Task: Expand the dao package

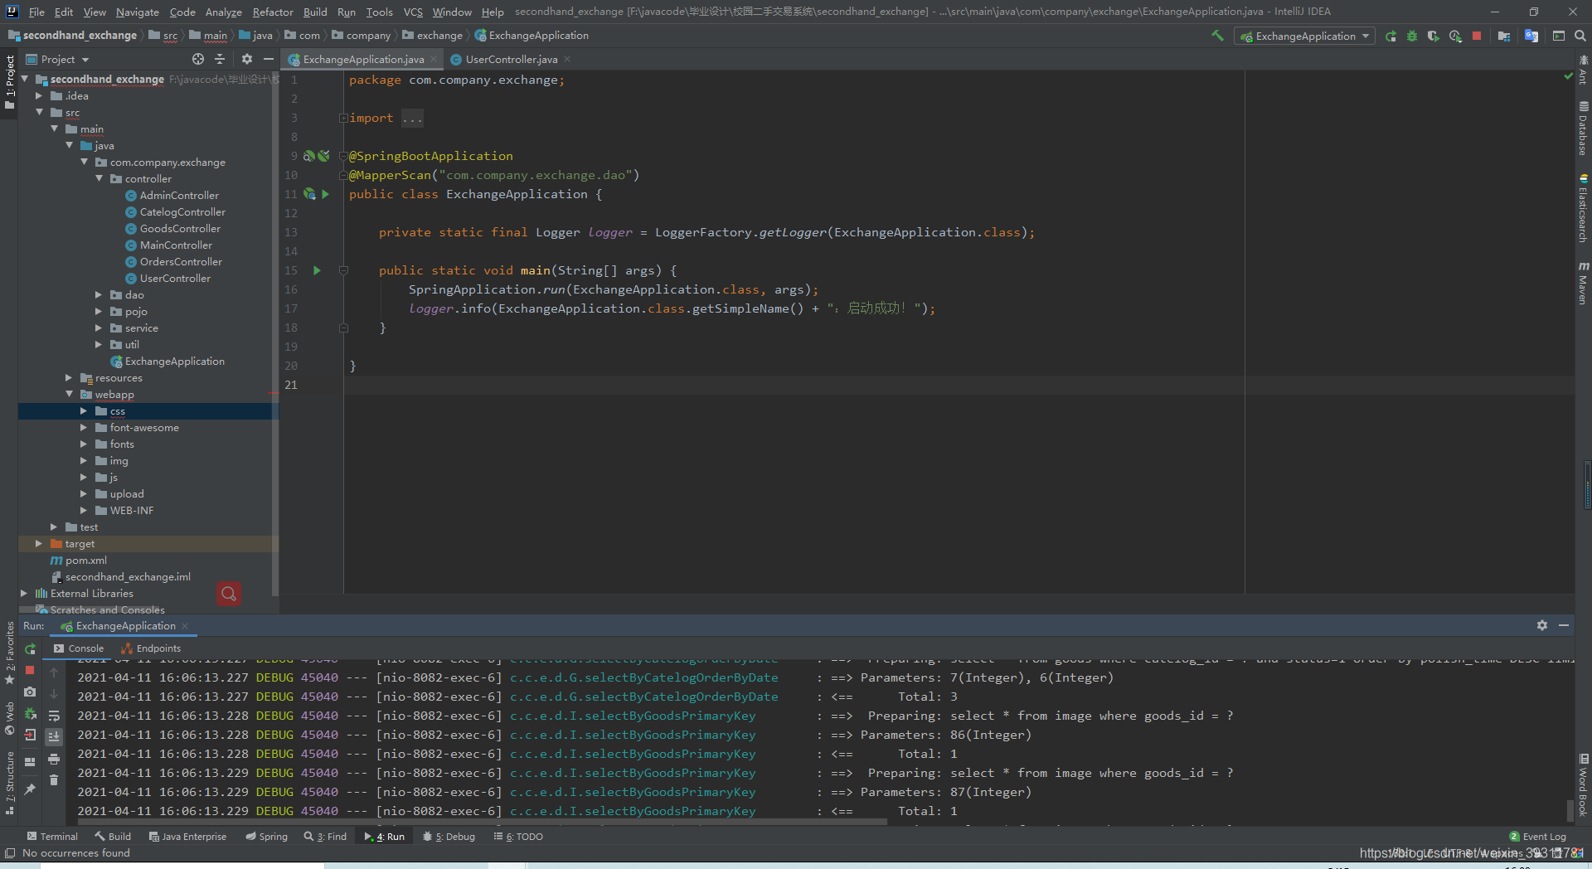Action: click(99, 295)
